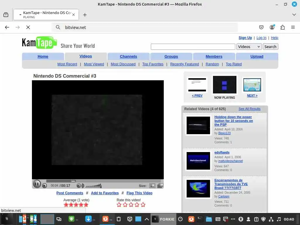Image resolution: width=300 pixels, height=225 pixels.
Task: Open the file manager folder in taskbar
Action: coord(209,219)
